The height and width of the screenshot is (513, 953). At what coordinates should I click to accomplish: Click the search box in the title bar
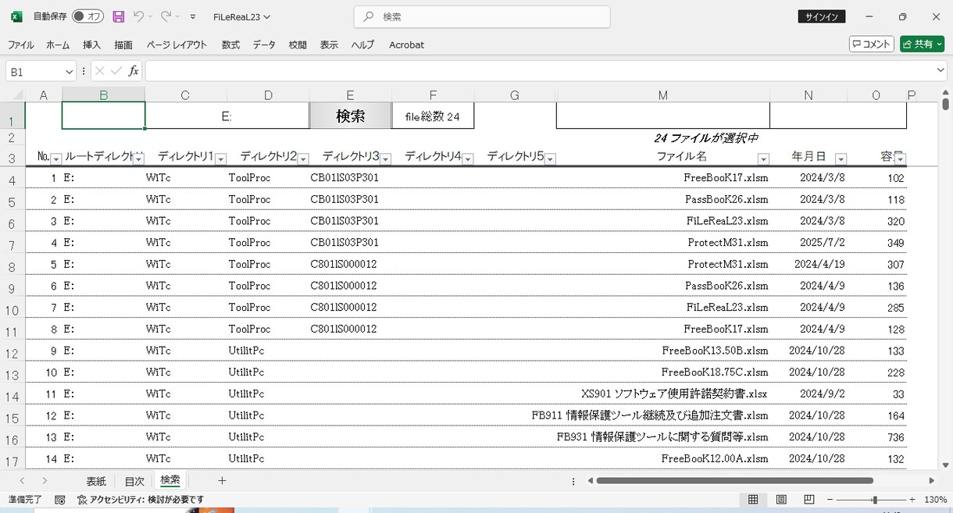coord(482,16)
